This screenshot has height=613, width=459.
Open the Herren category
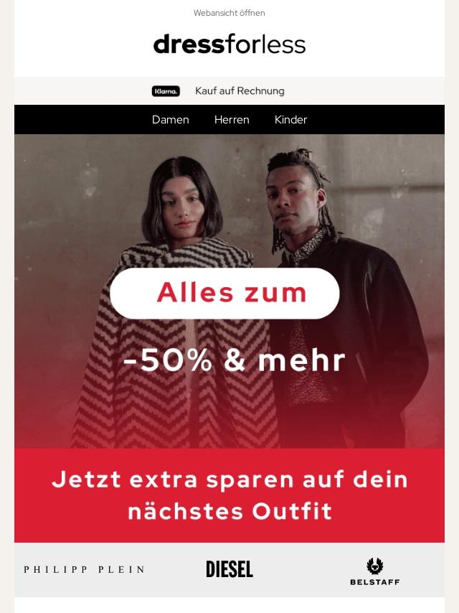(x=232, y=120)
